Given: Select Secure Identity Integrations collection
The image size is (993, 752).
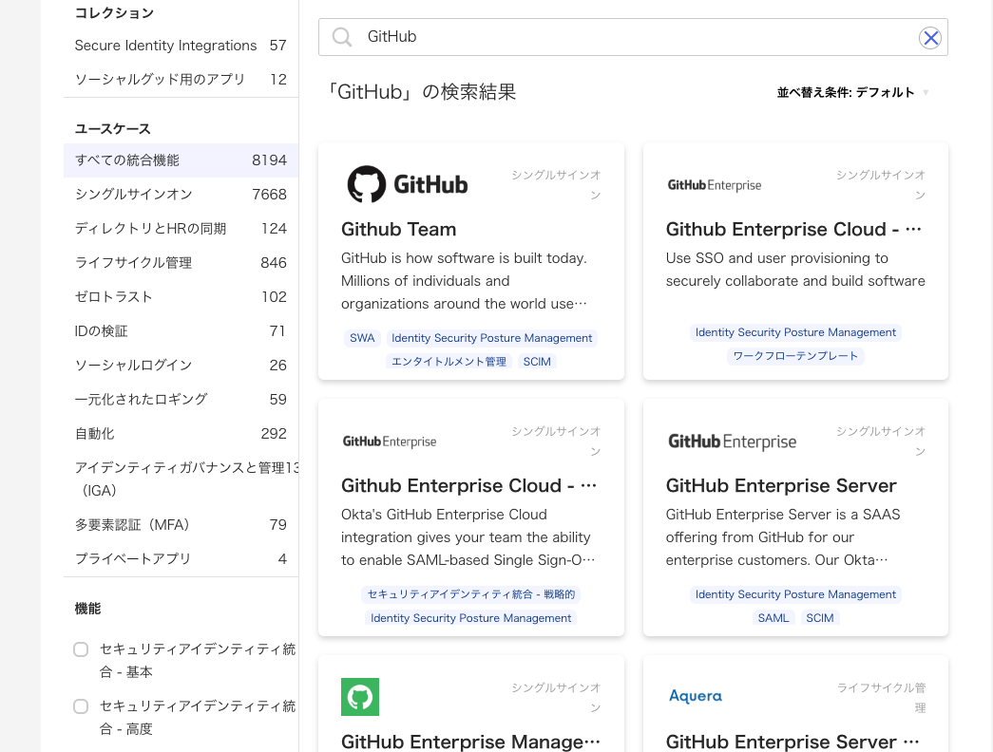Looking at the screenshot, I should [181, 46].
